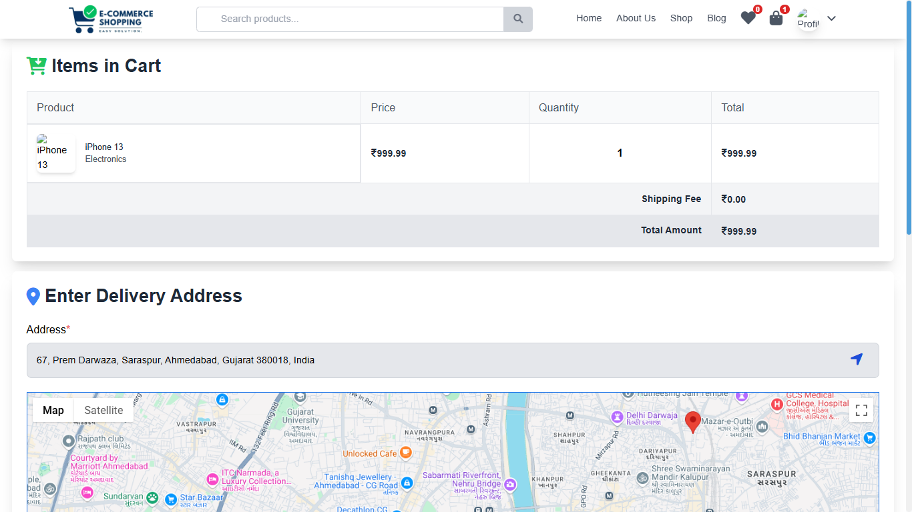912x512 pixels.
Task: Click the E-Commerce Shopping logo
Action: coord(111,19)
